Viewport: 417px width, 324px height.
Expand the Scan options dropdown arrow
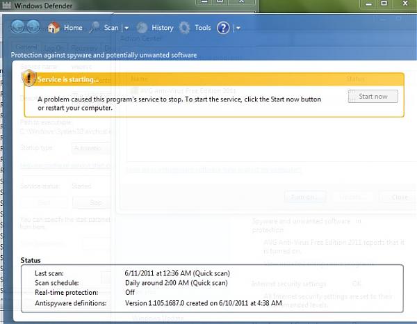[x=126, y=28]
